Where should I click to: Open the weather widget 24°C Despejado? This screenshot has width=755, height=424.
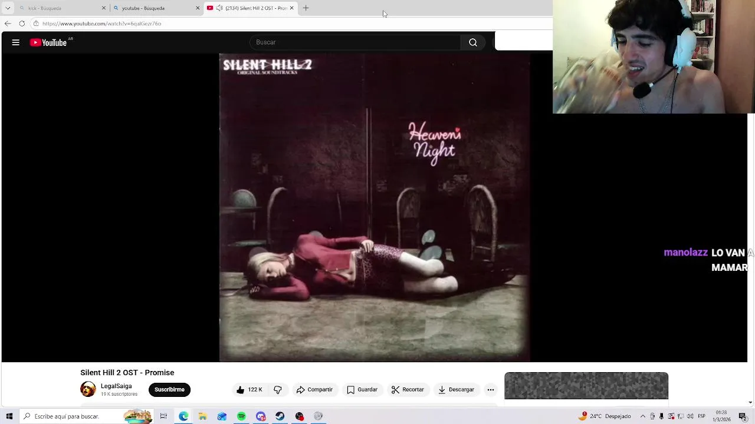[x=605, y=416]
